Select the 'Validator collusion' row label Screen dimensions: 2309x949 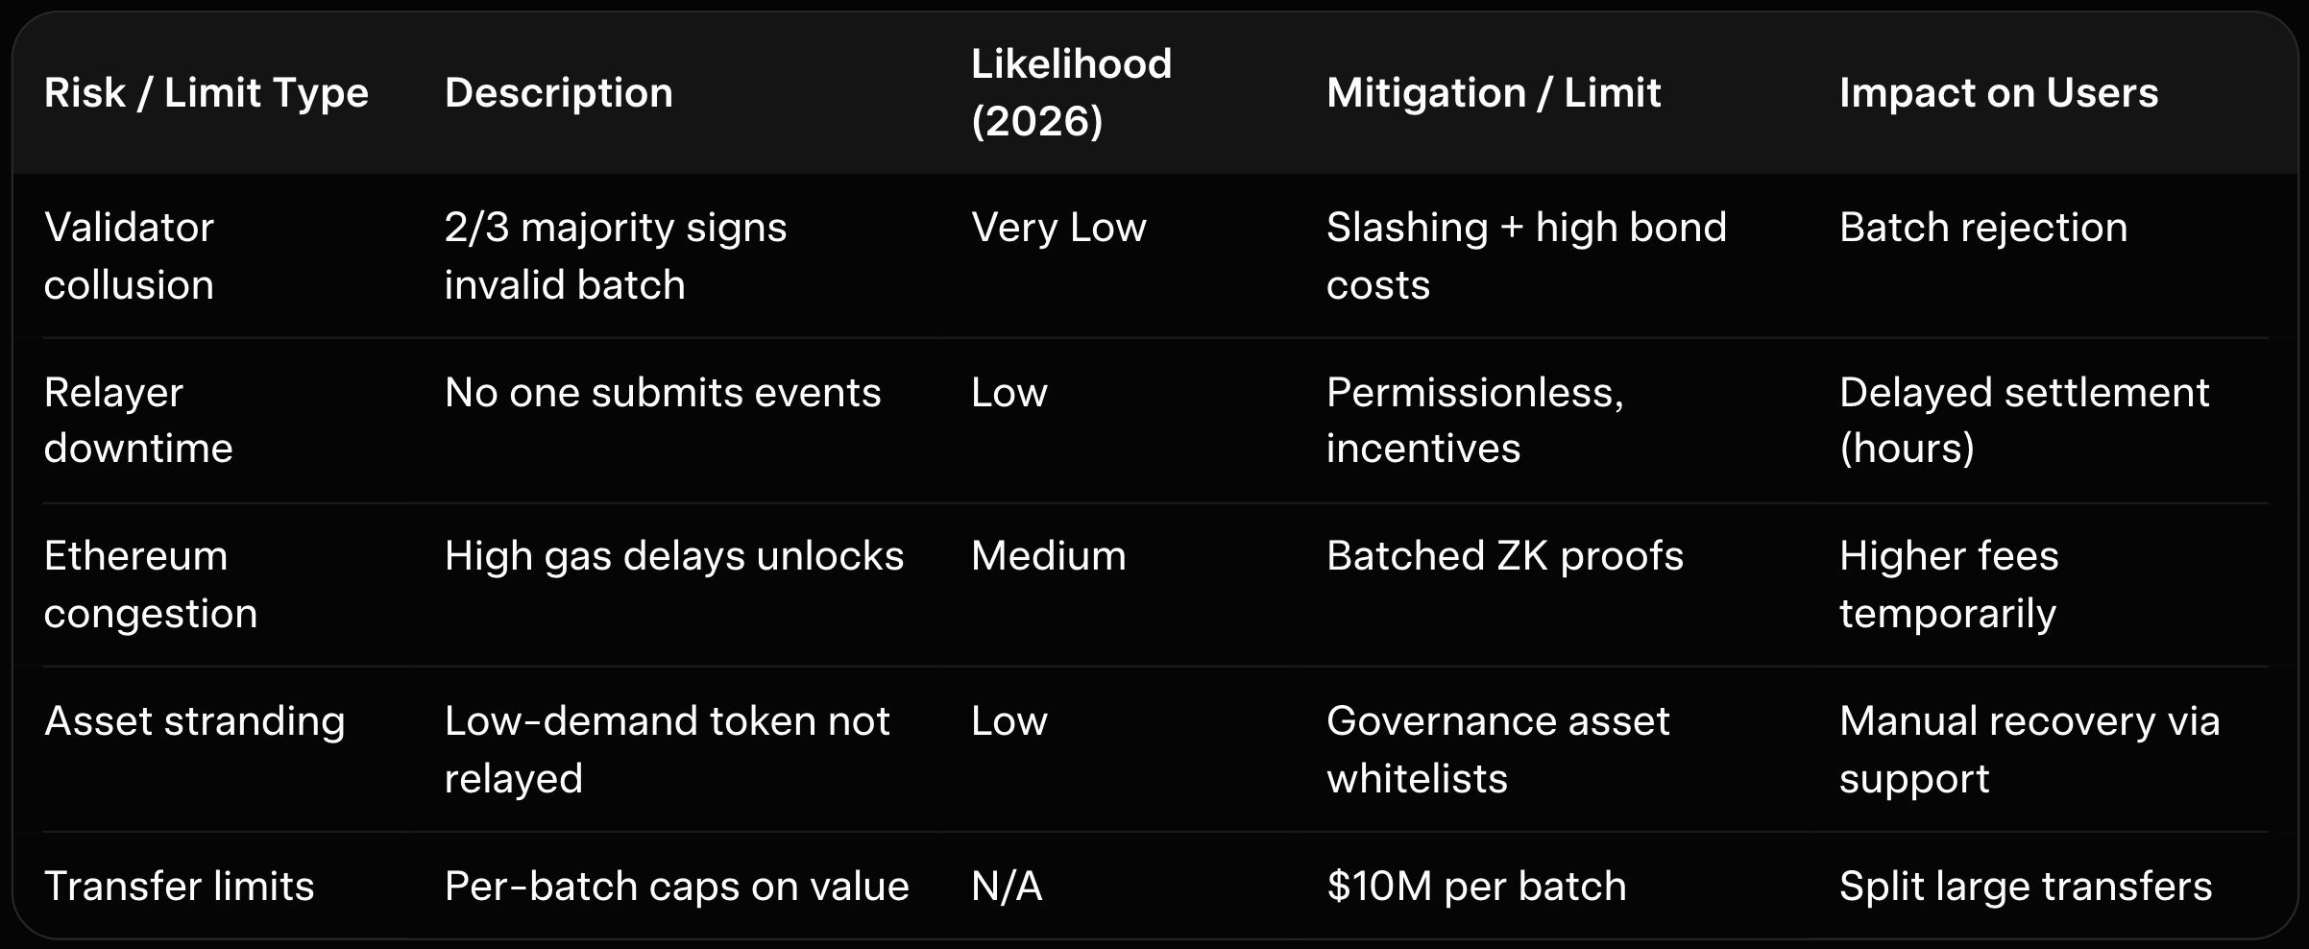click(129, 255)
